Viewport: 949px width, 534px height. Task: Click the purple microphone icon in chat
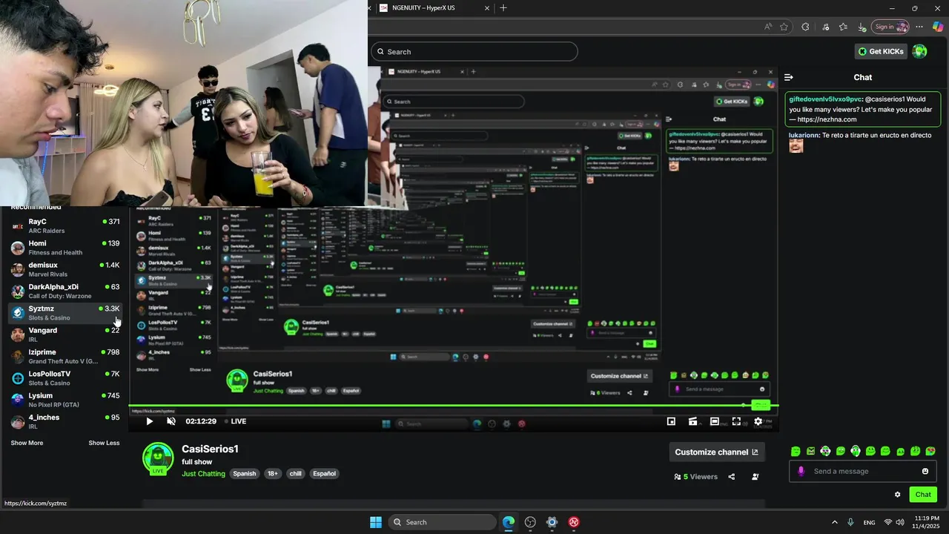coord(801,471)
